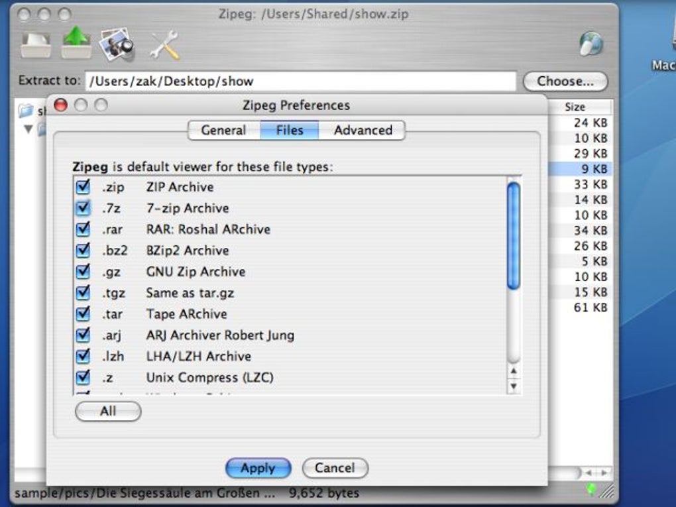Collapse the tree disclosure triangle
The image size is (676, 507).
tap(28, 129)
